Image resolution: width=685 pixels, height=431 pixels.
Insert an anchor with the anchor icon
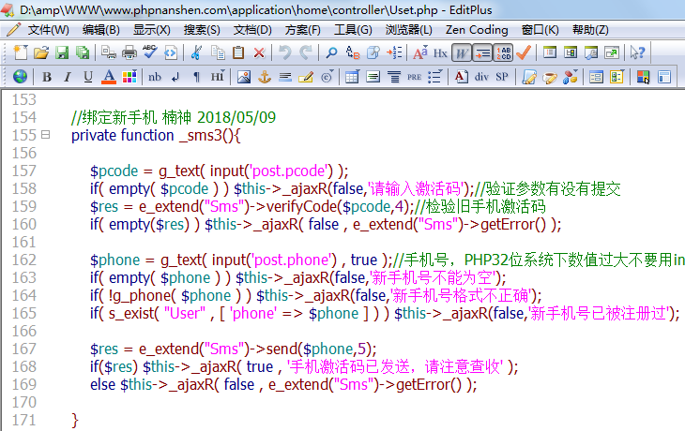265,77
